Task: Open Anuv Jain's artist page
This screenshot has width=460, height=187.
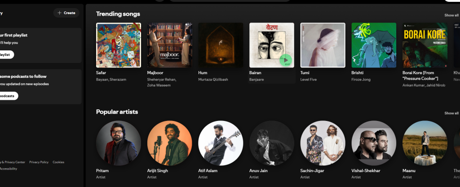Action: [x=272, y=143]
